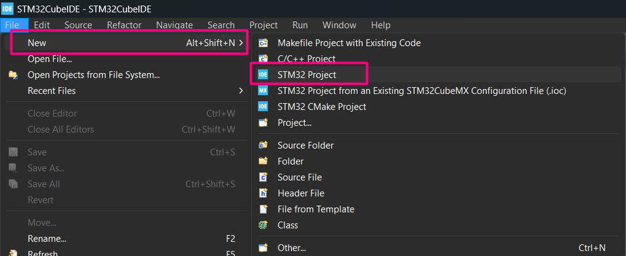The height and width of the screenshot is (256, 626).
Task: Click the Makefile Project with Existing Code icon
Action: (x=263, y=43)
